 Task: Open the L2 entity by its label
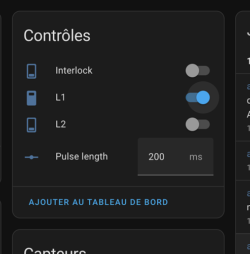61,124
